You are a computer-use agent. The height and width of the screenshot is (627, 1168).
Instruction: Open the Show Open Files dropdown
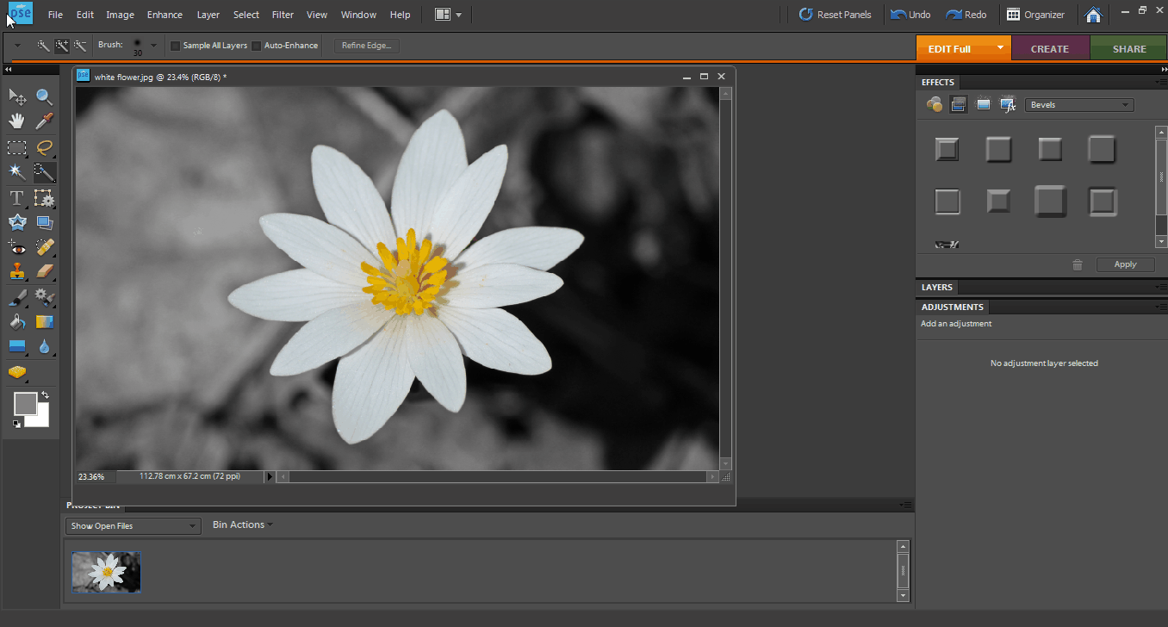133,525
